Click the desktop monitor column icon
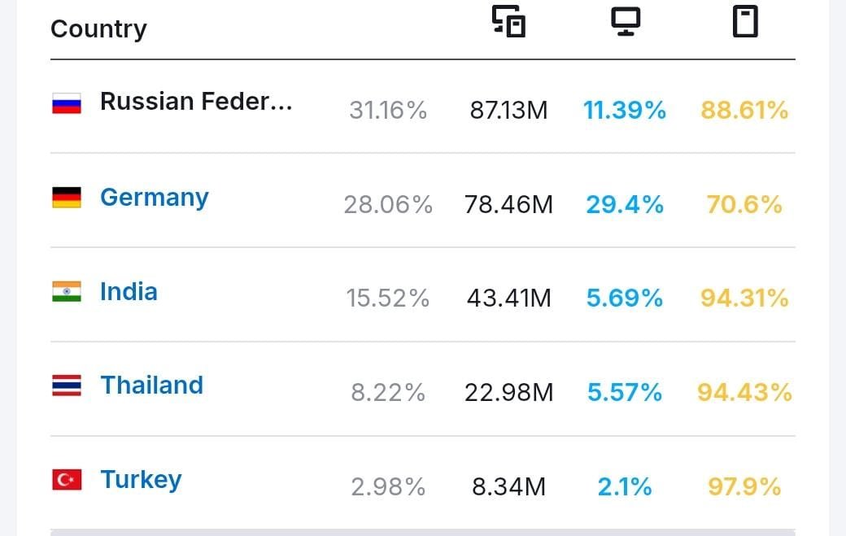Viewport: 846px width, 536px height. (626, 22)
